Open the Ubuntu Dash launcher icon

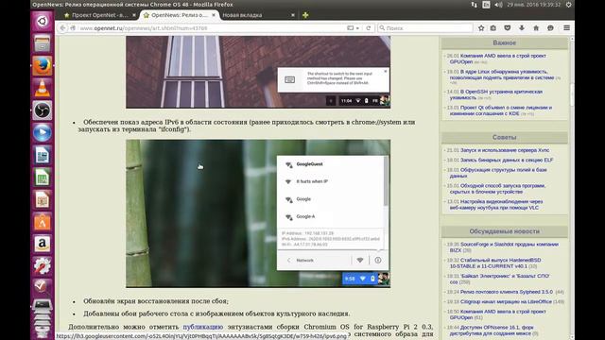[42, 21]
